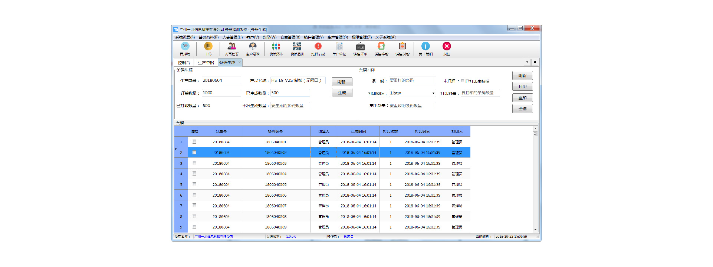Image resolution: width=713 pixels, height=267 pixels.
Task: Click the 生产单号 field showing 20180604
Action: [221, 80]
